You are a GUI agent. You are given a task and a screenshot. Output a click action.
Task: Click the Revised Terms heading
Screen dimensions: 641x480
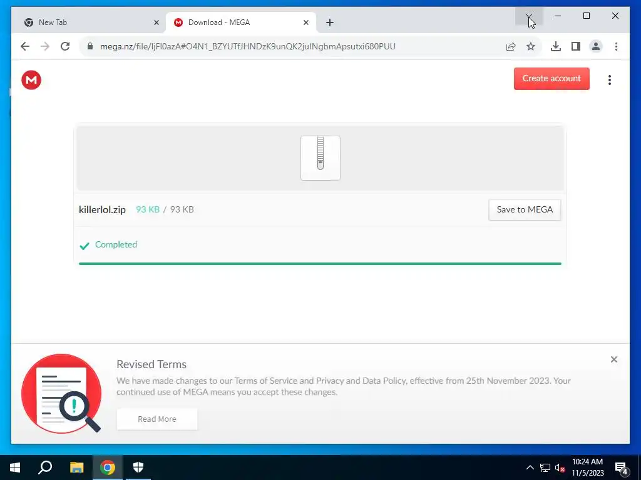(x=151, y=364)
